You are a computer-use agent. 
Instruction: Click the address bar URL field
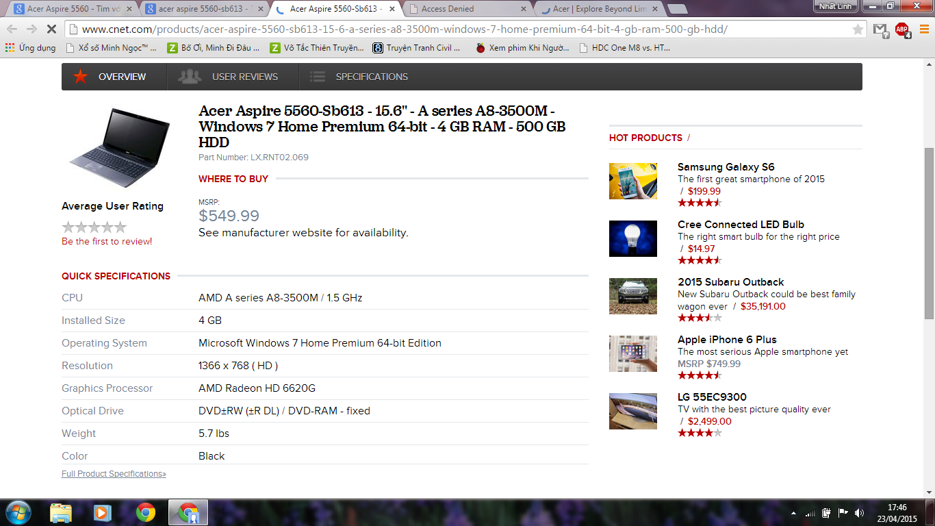(465, 29)
